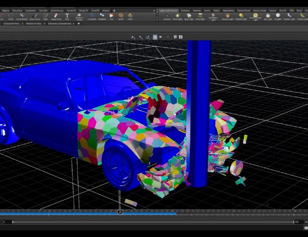Create a Camera from the shelf
Image resolution: width=308 pixels, height=237 pixels.
(x=167, y=16)
